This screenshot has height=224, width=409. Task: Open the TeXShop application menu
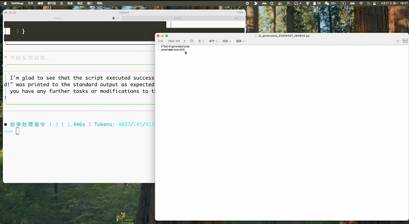pos(17,3)
